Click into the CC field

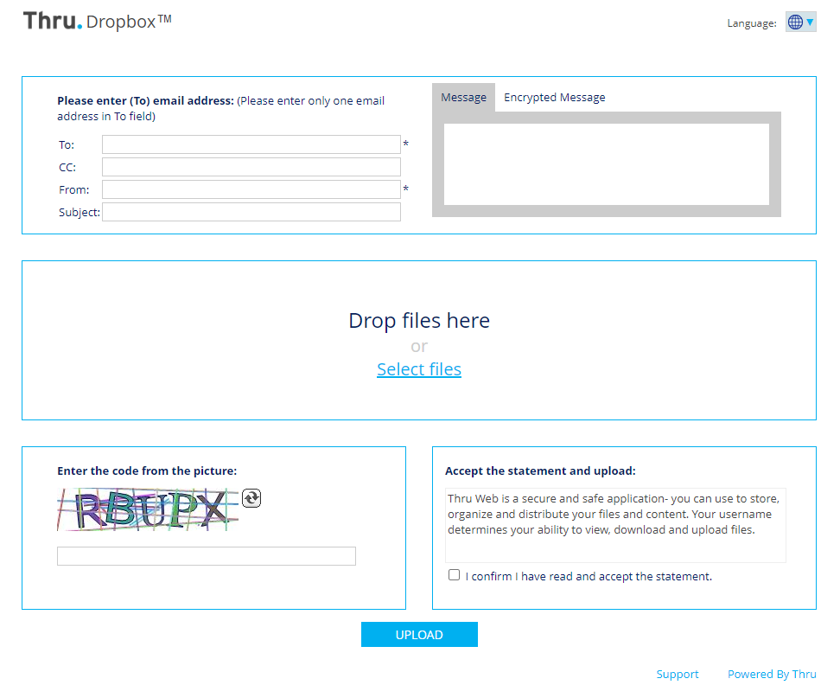tap(251, 167)
